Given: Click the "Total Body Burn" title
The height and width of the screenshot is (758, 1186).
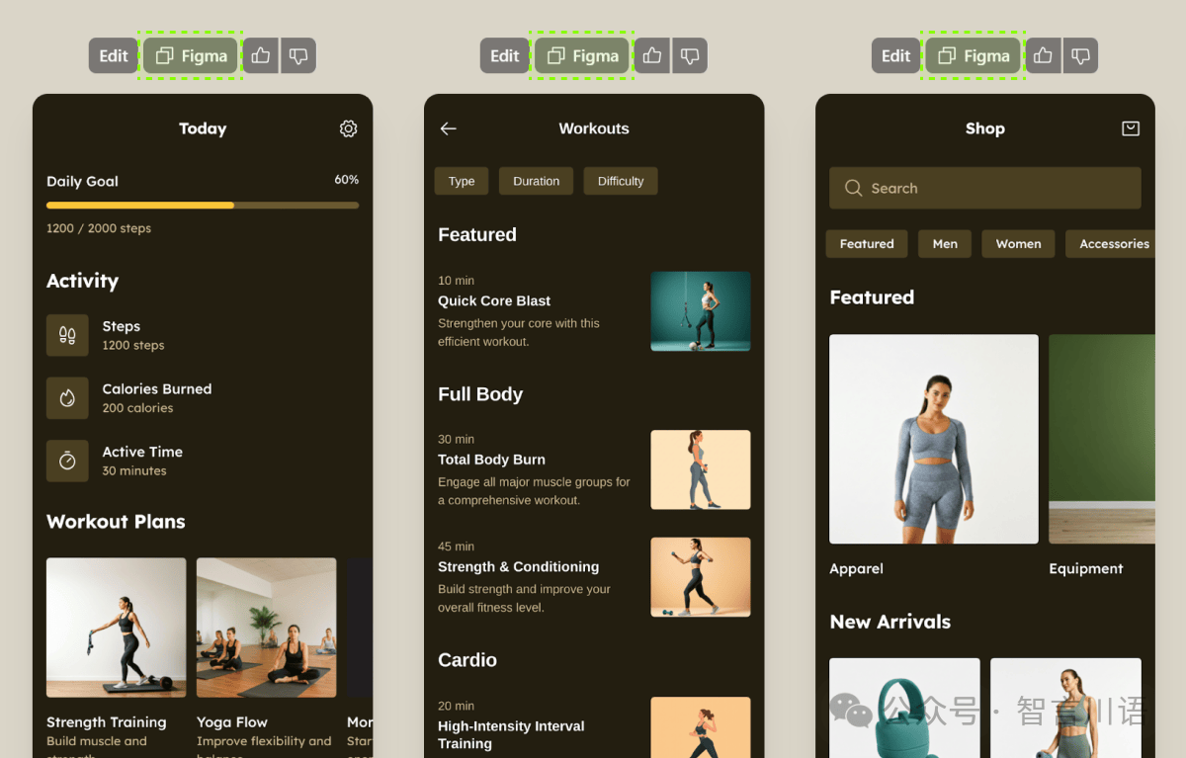Looking at the screenshot, I should [491, 460].
